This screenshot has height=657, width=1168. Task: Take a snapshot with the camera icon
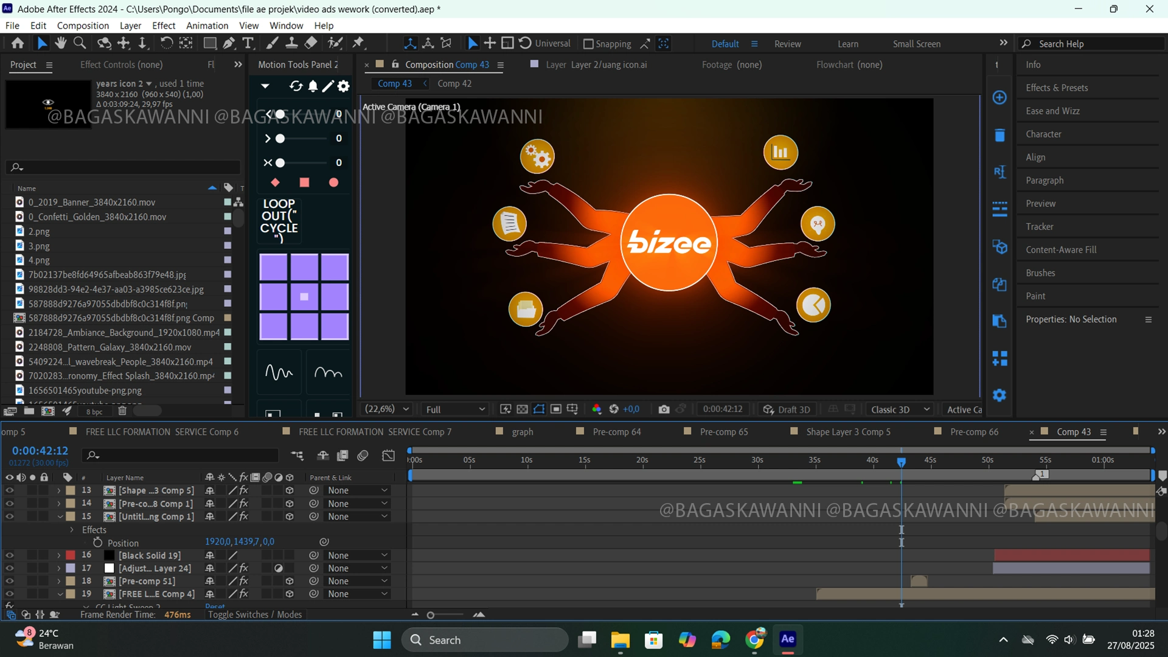tap(664, 409)
